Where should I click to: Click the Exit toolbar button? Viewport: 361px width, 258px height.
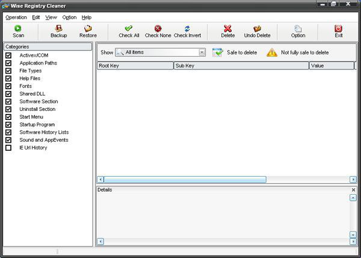click(339, 28)
